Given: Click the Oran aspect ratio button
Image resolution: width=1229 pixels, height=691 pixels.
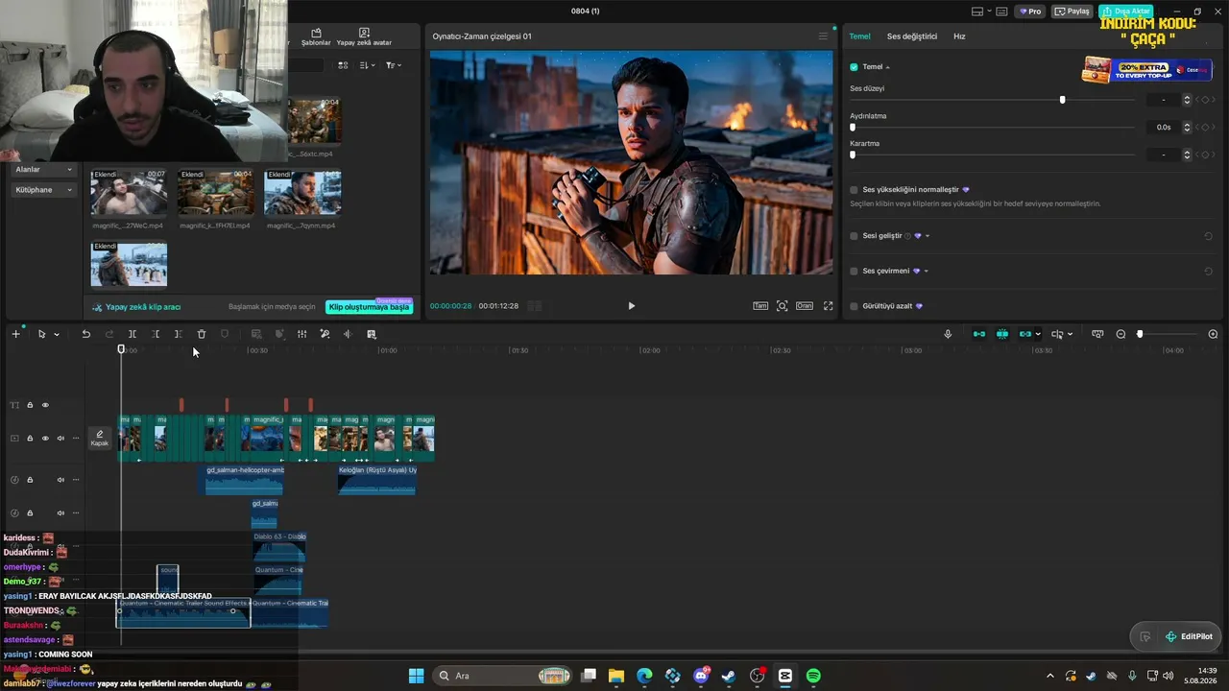Looking at the screenshot, I should click(805, 306).
